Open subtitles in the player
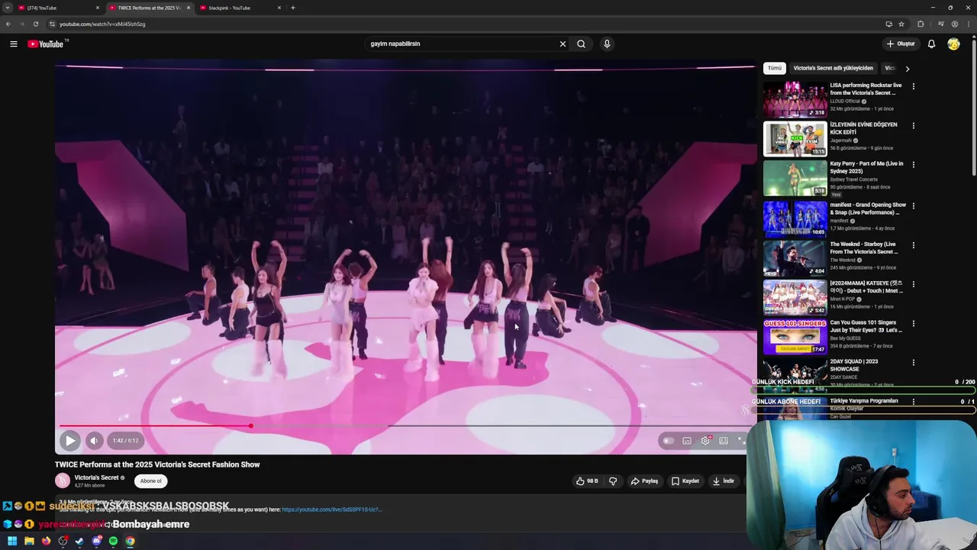Image resolution: width=977 pixels, height=550 pixels. pyautogui.click(x=687, y=441)
